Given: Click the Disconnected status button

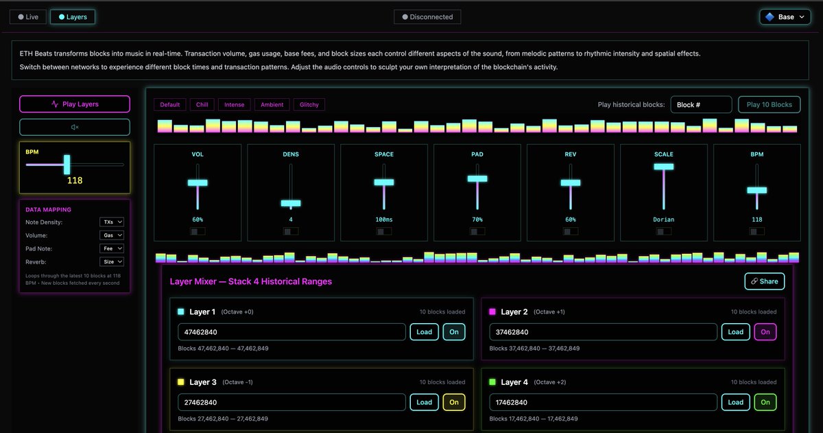Looking at the screenshot, I should tap(427, 17).
